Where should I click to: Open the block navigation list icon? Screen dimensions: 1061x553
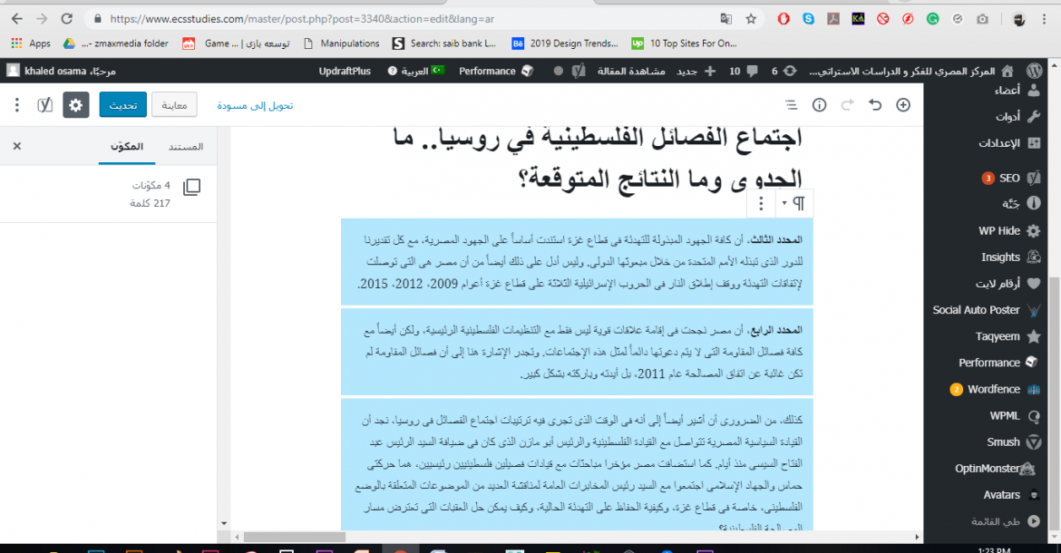click(x=791, y=105)
